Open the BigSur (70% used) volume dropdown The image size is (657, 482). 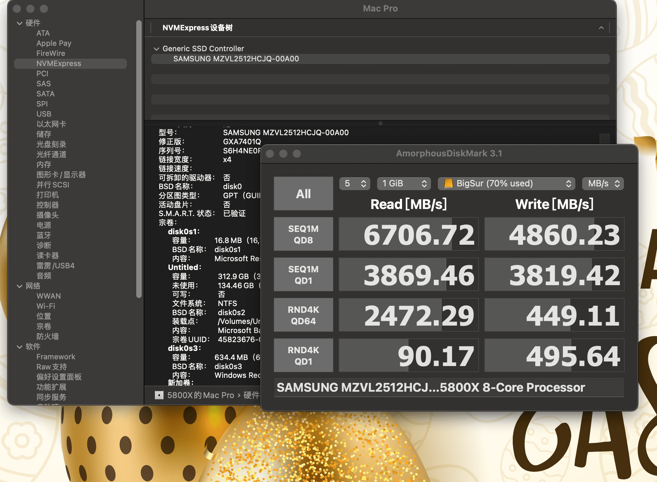click(506, 184)
